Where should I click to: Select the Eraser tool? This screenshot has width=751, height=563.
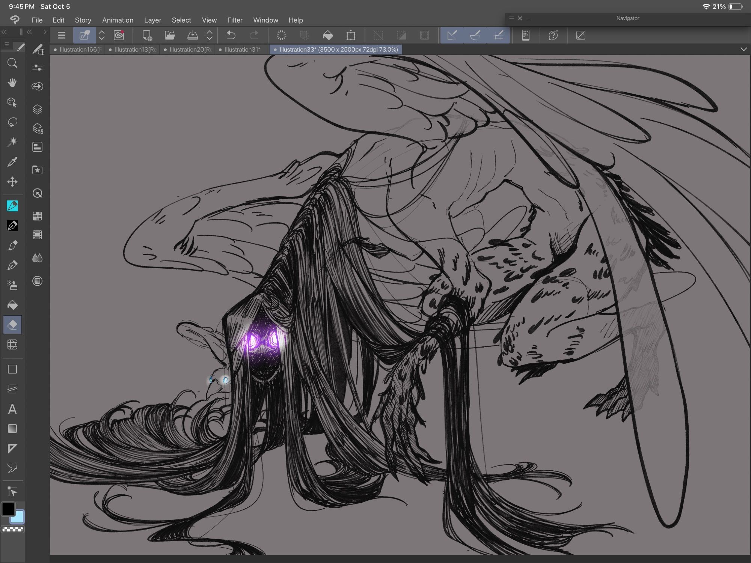pos(12,325)
